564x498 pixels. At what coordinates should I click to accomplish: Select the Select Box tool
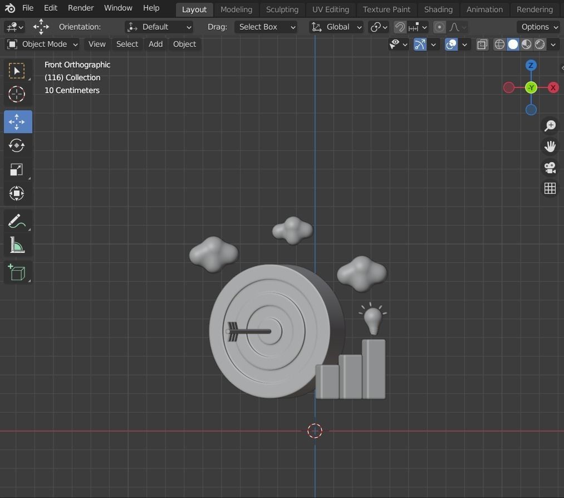pyautogui.click(x=17, y=71)
